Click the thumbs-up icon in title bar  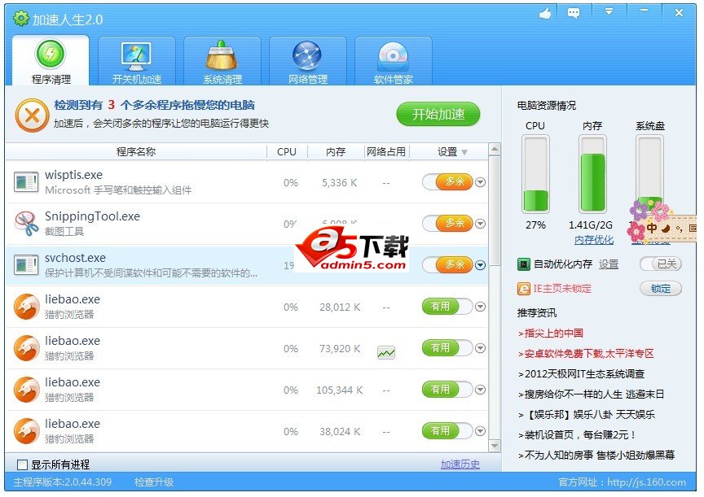click(545, 14)
